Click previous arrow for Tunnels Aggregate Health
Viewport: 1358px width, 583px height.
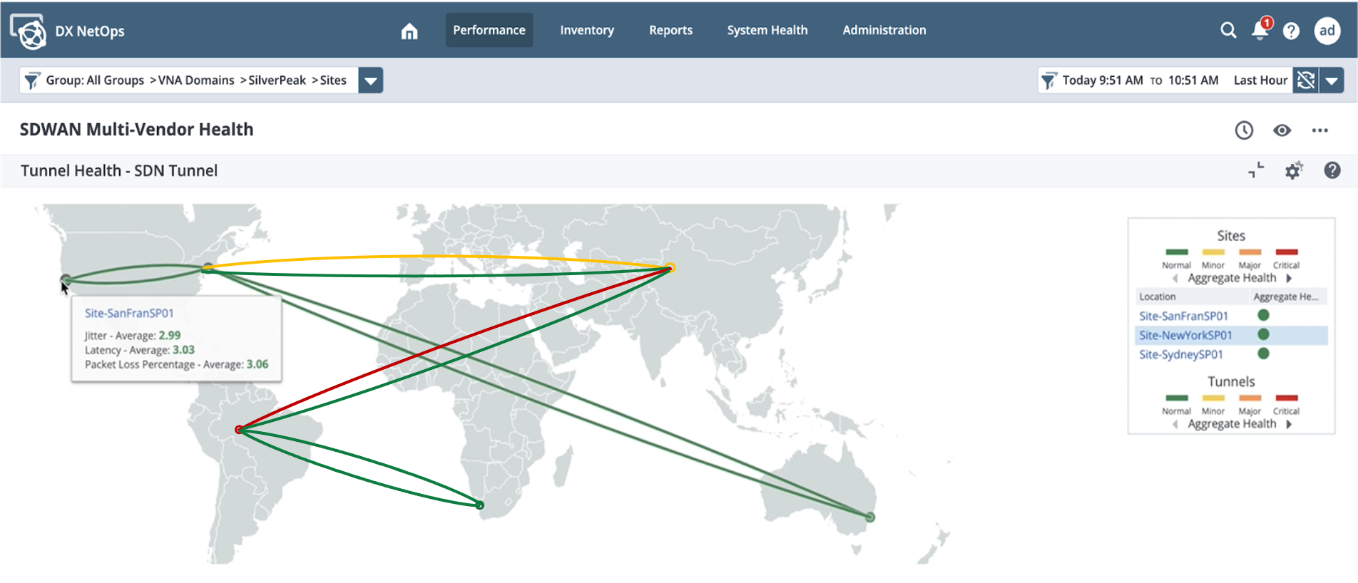pos(1175,424)
